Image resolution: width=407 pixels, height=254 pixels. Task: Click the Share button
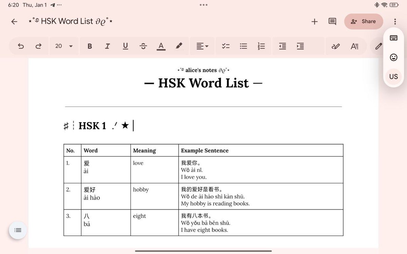click(x=364, y=21)
